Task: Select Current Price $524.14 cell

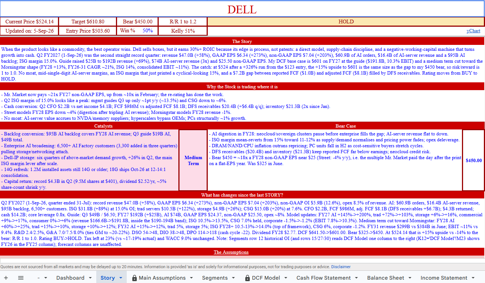Action: click(29, 22)
